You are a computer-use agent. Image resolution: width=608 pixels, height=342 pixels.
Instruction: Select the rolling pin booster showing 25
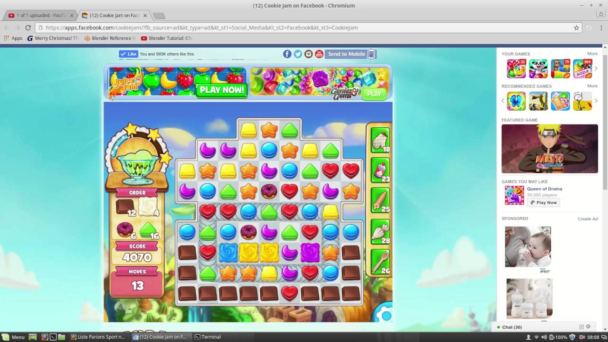coord(380,200)
